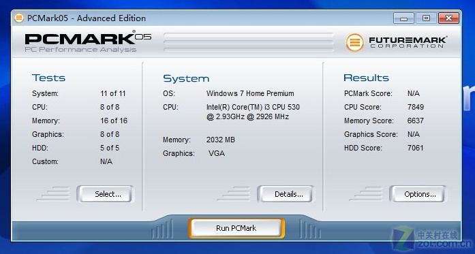475x254 pixels.
Task: Select the Graphics '8 of 8' tests value
Action: tap(110, 134)
